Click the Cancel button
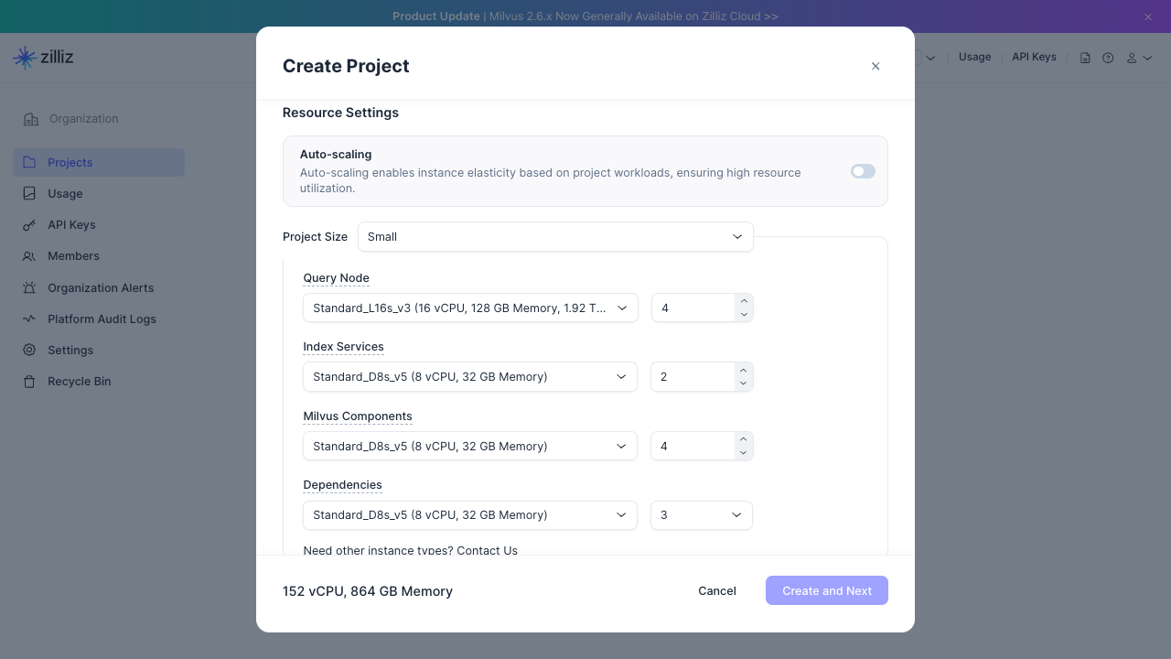 click(716, 590)
